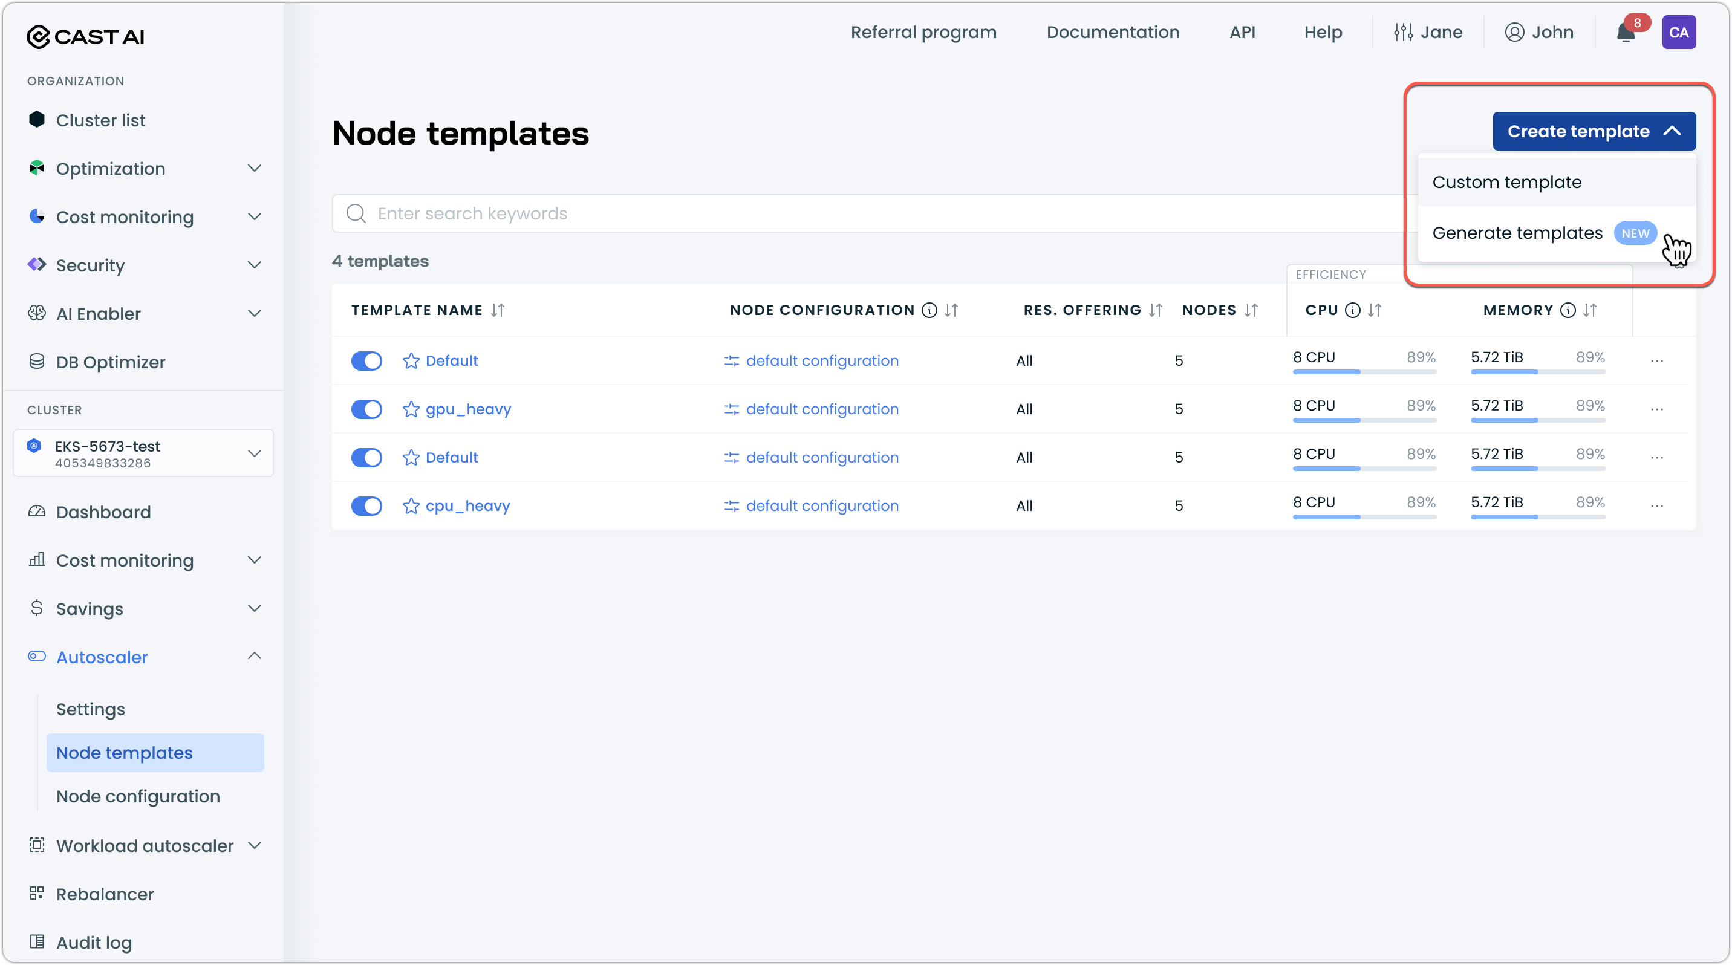Click the star icon next to gpu_heavy
The width and height of the screenshot is (1732, 965).
(x=411, y=409)
